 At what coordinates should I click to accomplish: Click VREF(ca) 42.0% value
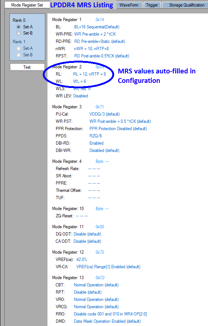click(x=82, y=259)
